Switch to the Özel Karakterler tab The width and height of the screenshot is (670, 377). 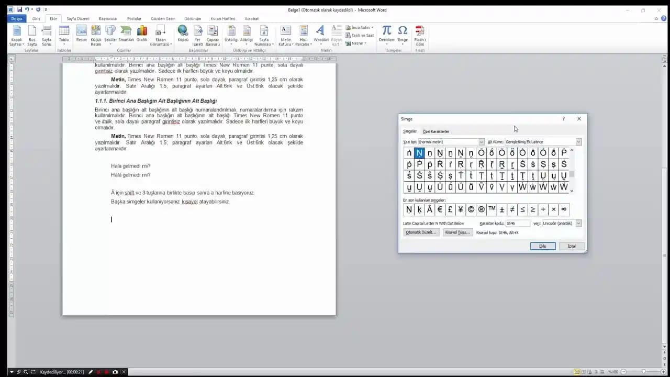click(x=435, y=131)
